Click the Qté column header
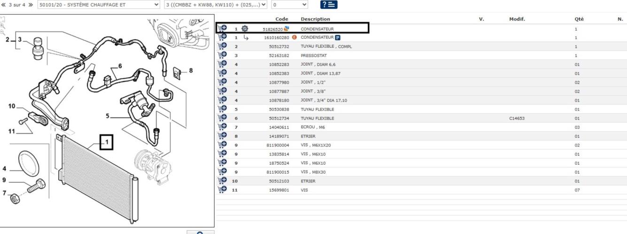This screenshot has height=234, width=627. point(579,19)
